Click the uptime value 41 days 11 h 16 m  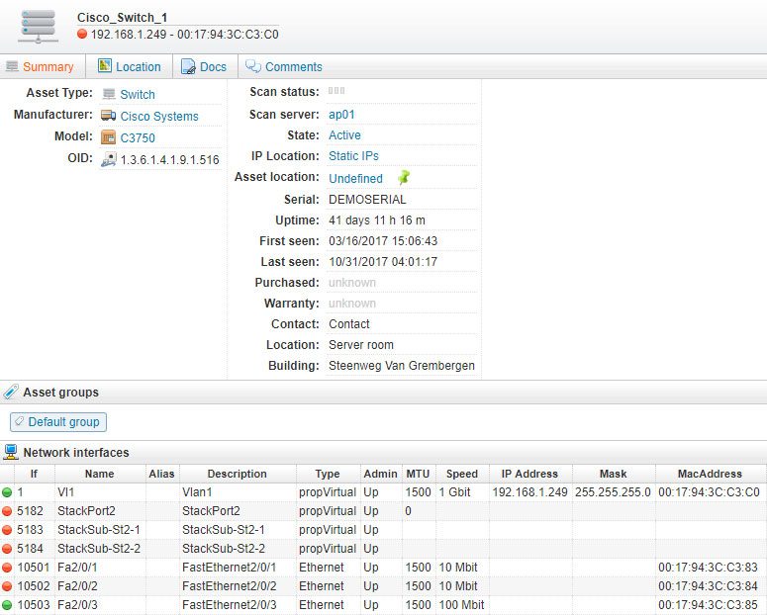click(377, 220)
